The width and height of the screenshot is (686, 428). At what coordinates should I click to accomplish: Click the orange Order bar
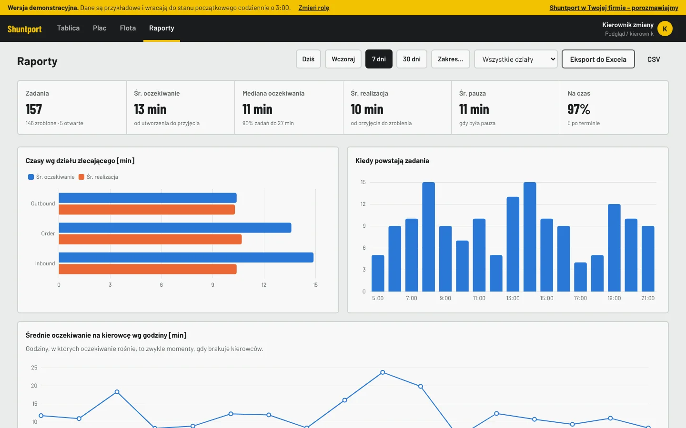coord(151,239)
